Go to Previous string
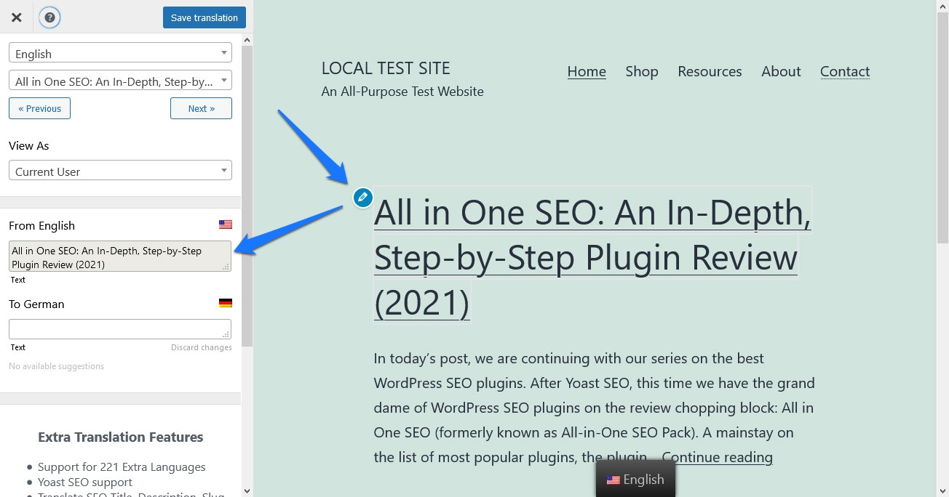 coord(39,108)
